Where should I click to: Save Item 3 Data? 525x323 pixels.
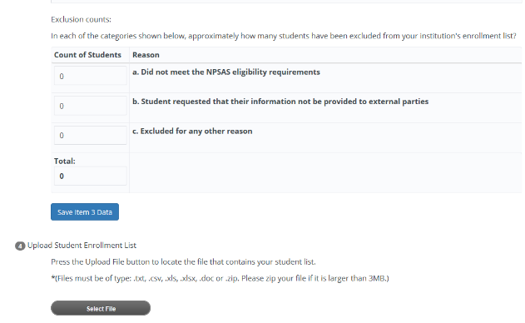[x=85, y=211]
